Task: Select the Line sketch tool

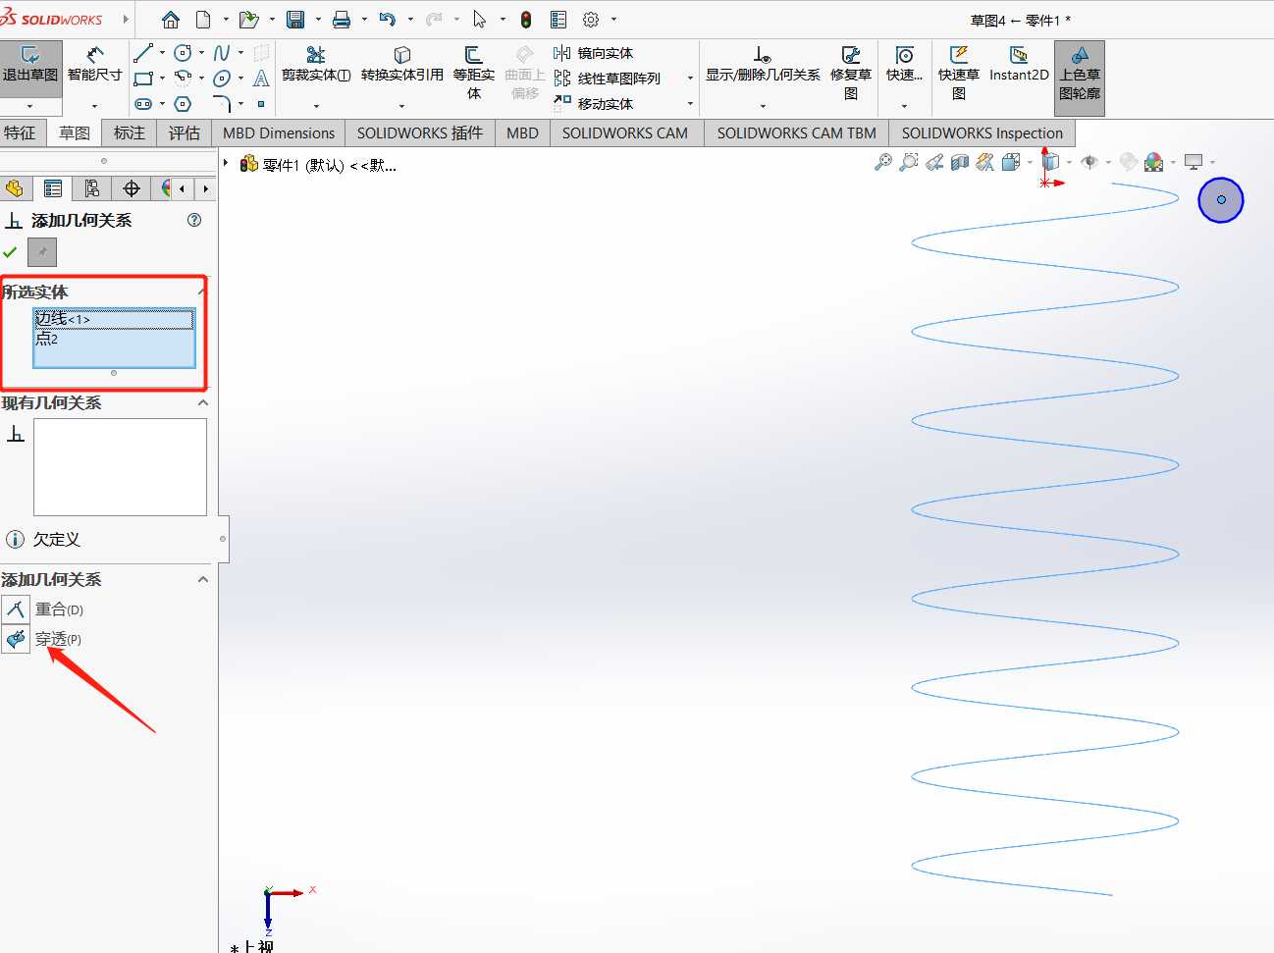Action: [143, 53]
